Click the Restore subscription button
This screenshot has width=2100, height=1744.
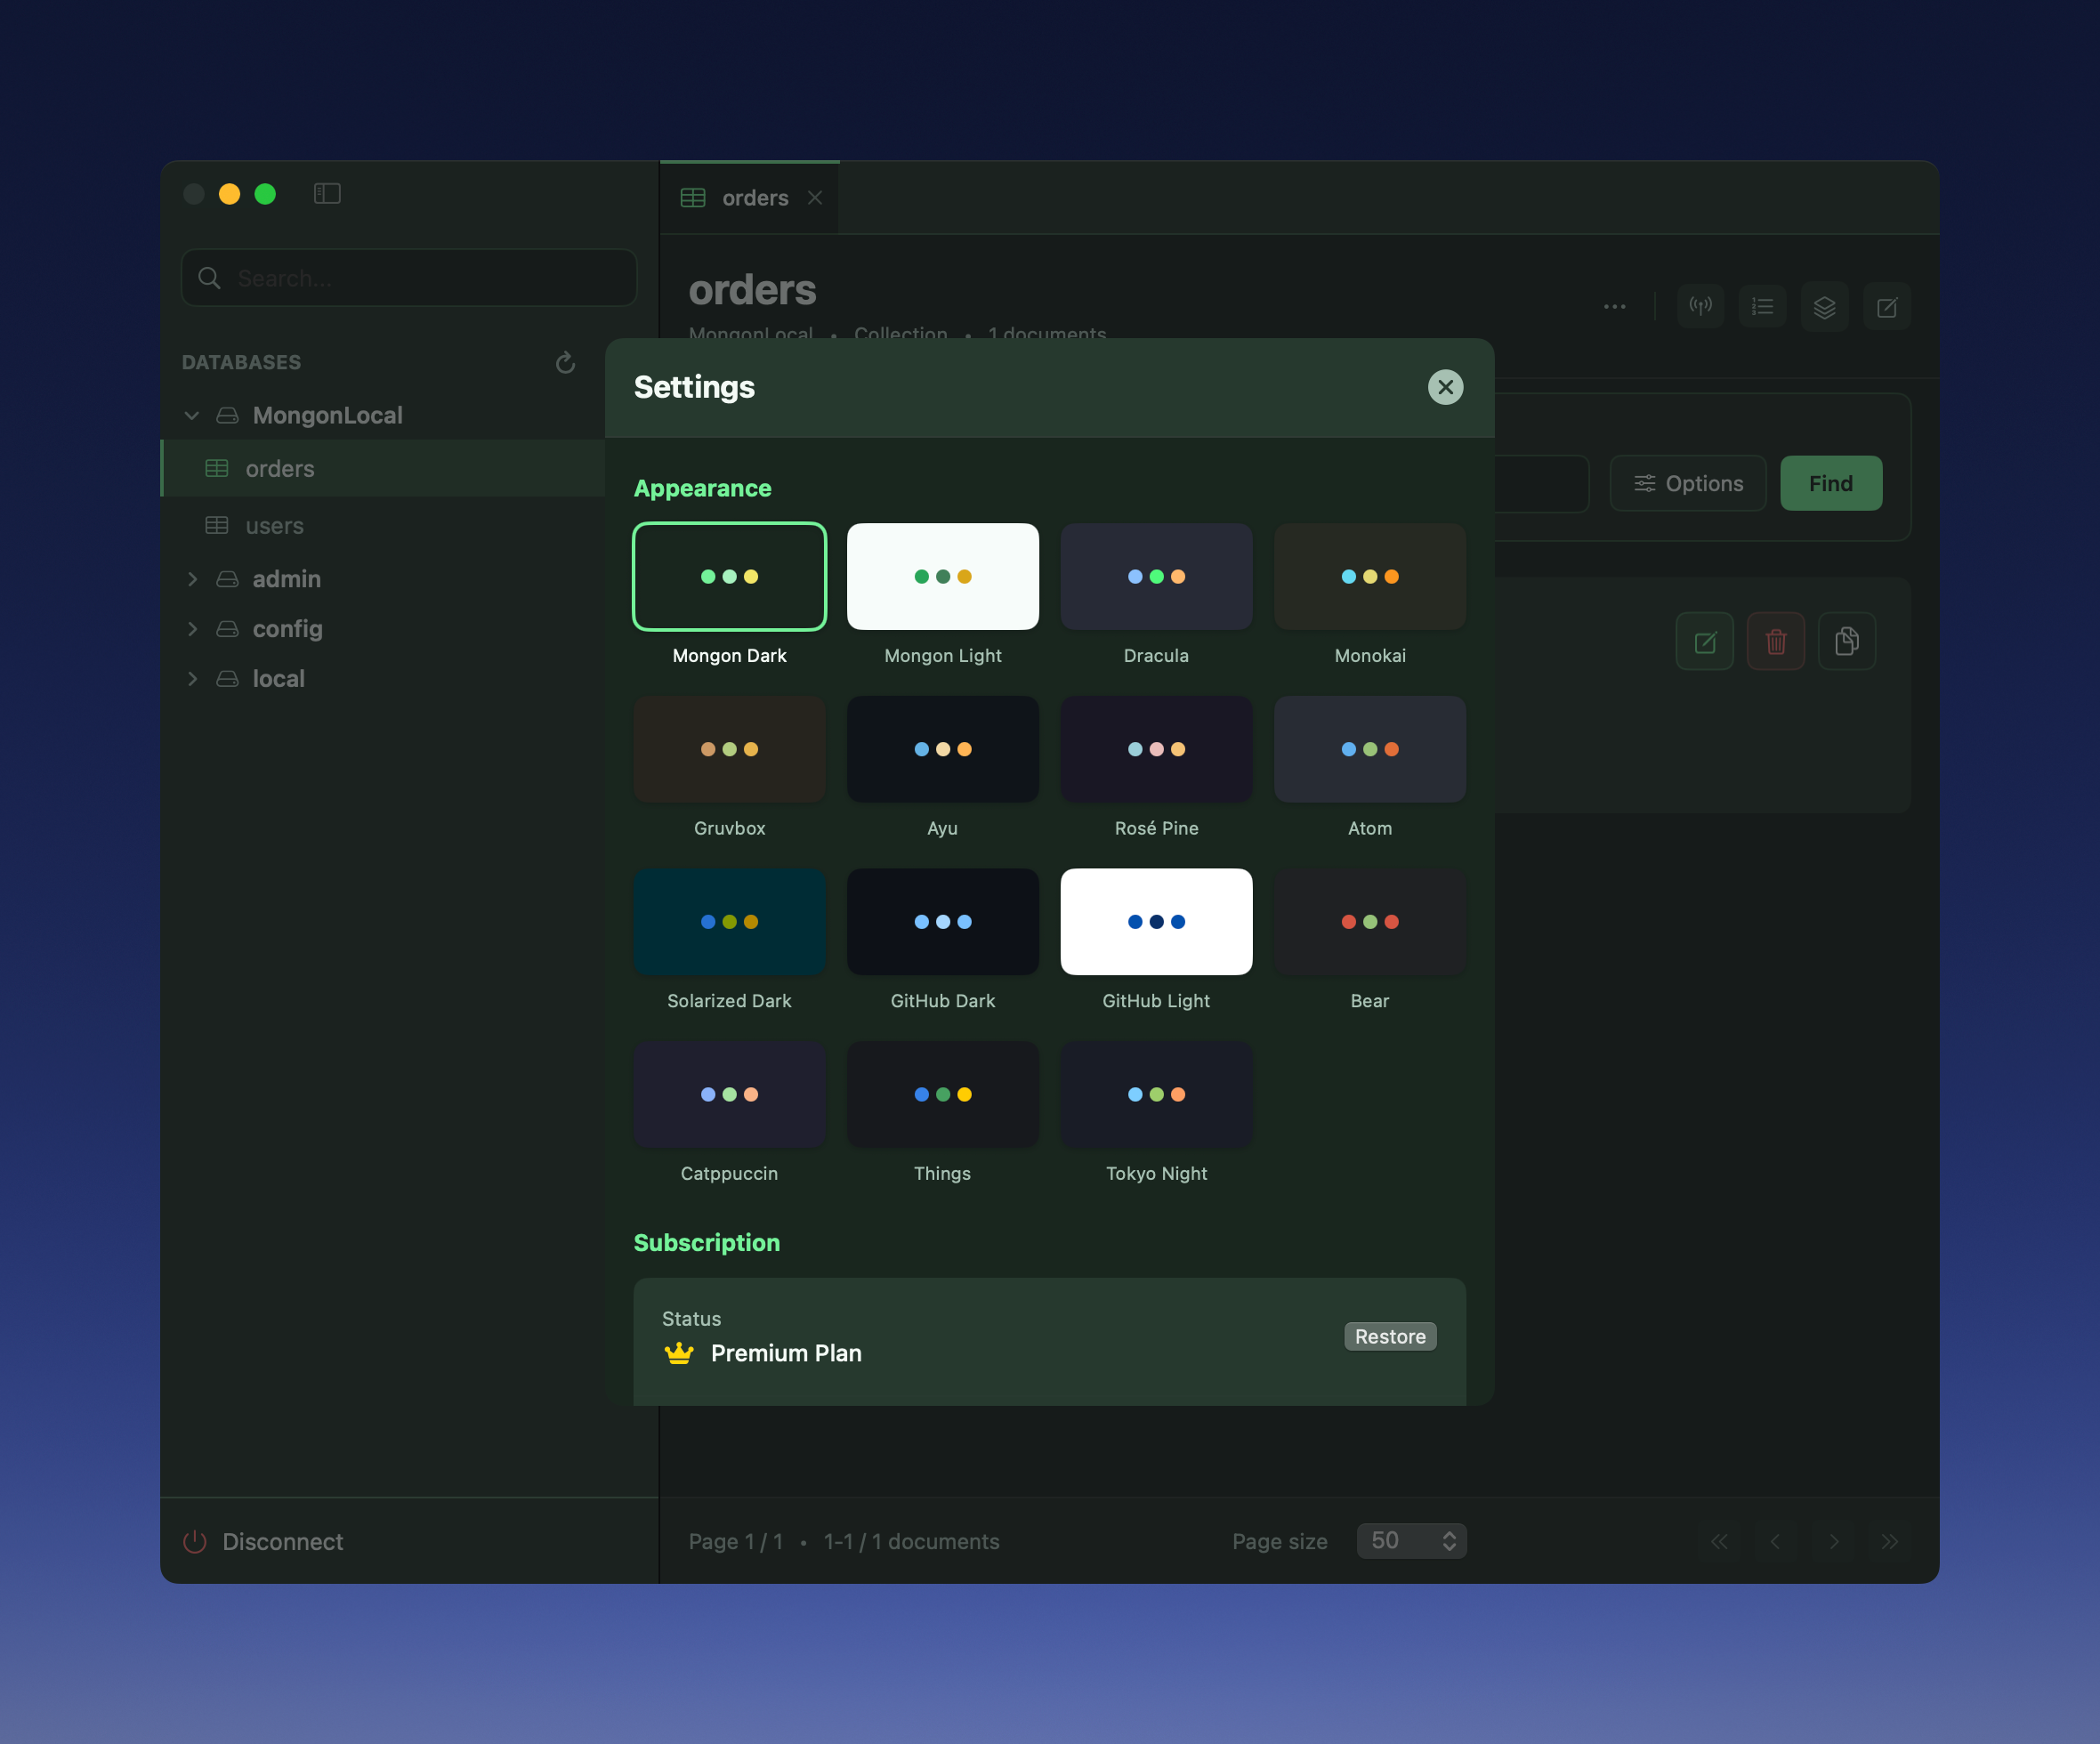(x=1389, y=1336)
